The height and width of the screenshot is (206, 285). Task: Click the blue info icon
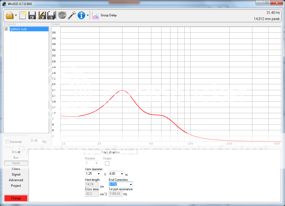pos(81,15)
